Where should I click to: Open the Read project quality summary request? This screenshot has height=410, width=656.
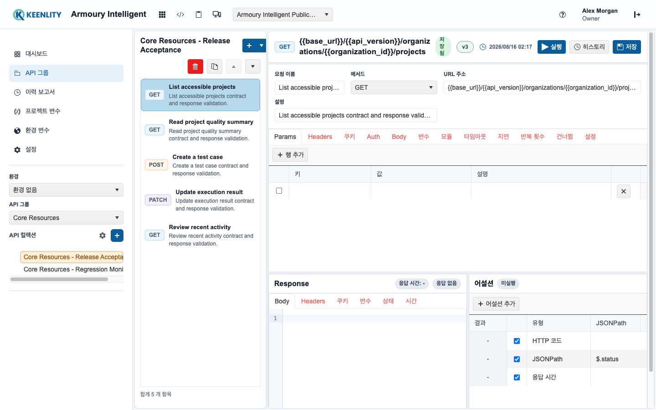(x=200, y=130)
